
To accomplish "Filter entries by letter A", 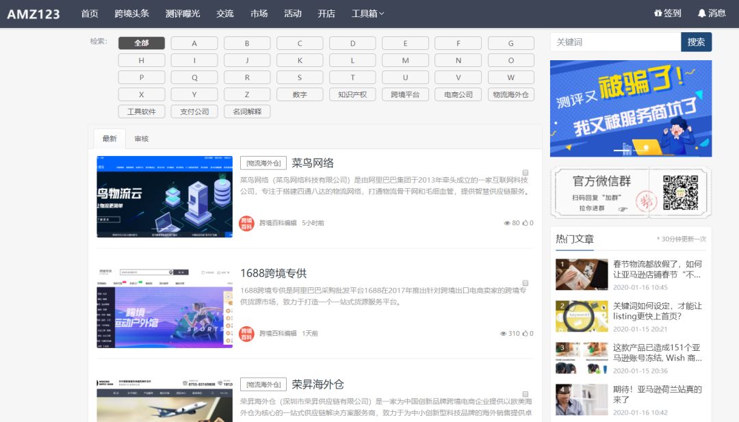I will click(194, 43).
